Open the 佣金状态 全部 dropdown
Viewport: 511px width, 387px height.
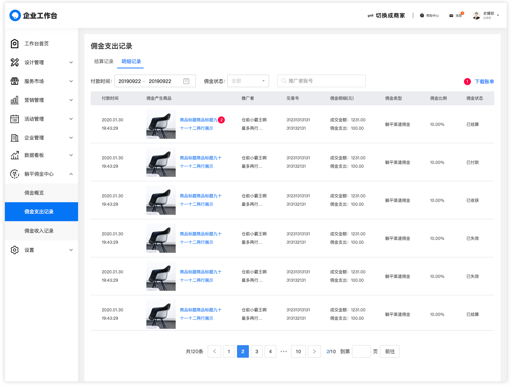248,81
